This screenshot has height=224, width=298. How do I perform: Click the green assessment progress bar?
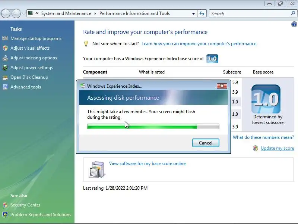(x=153, y=127)
